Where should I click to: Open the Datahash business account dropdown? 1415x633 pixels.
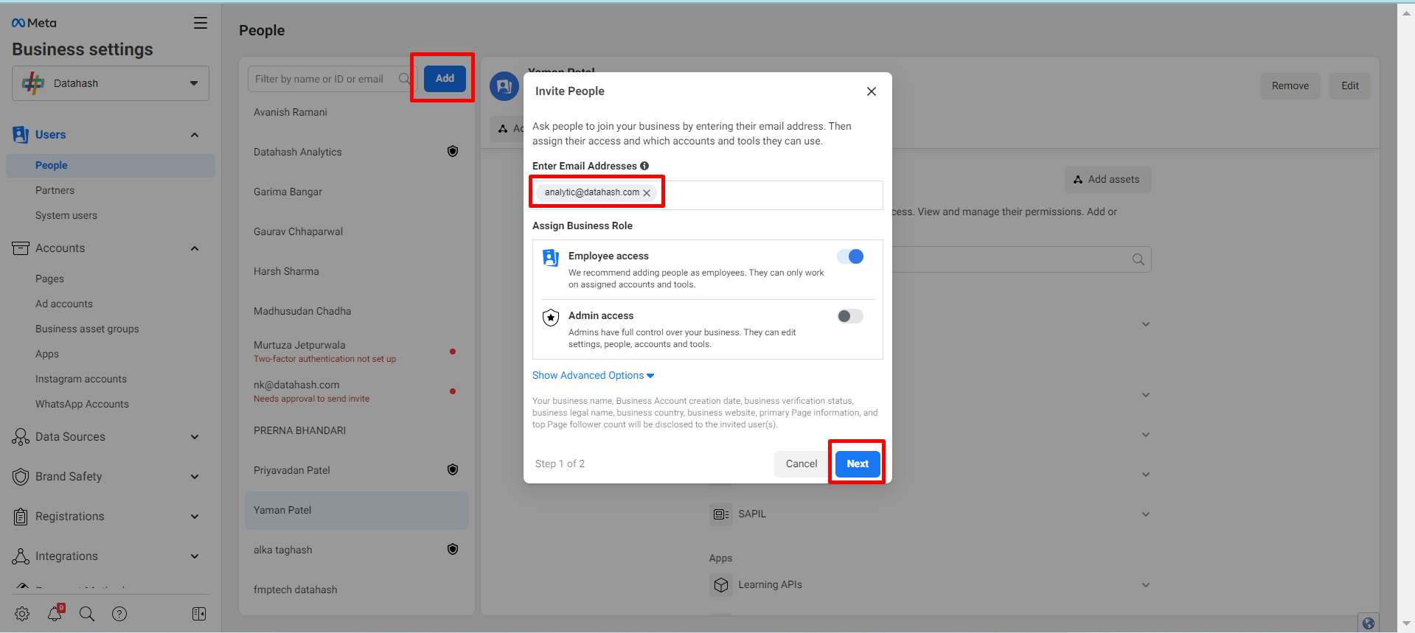click(111, 83)
